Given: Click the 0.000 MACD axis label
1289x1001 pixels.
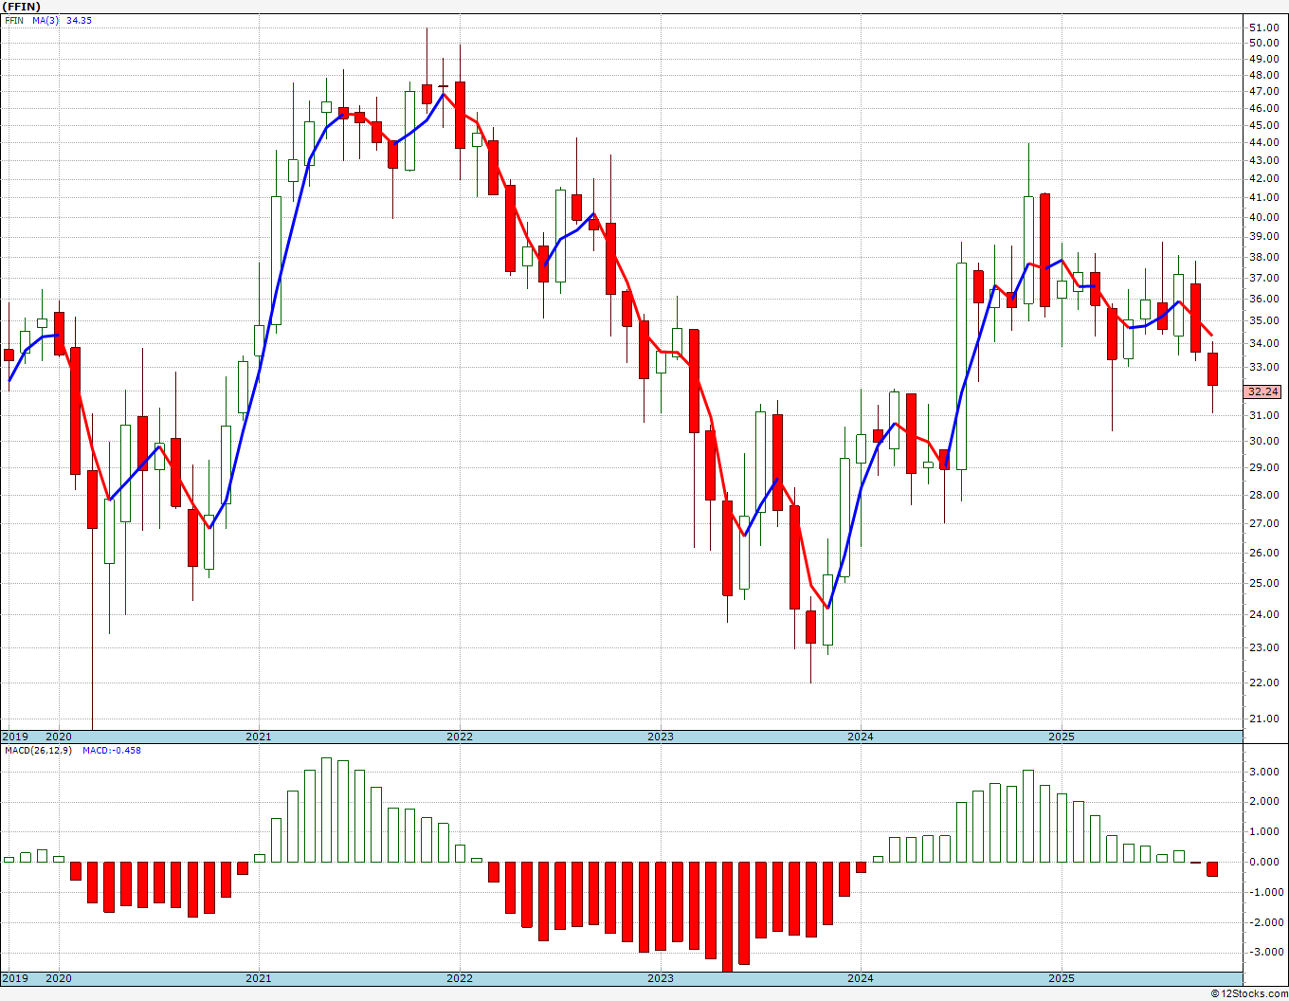Looking at the screenshot, I should (1266, 862).
